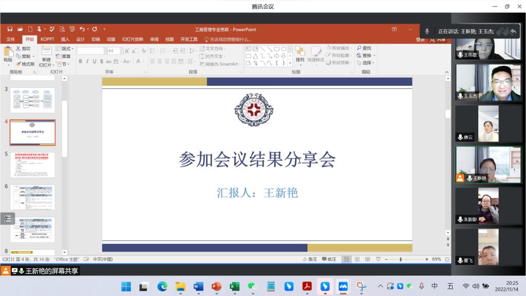This screenshot has width=526, height=296.
Task: Click the Save icon in quick access toolbar
Action: pyautogui.click(x=10, y=29)
